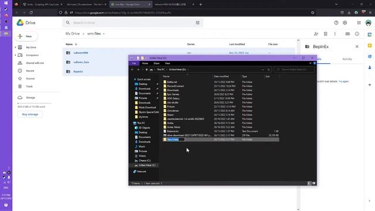Open Drive help (question mark) icon
The width and height of the screenshot is (375, 211).
click(x=336, y=23)
